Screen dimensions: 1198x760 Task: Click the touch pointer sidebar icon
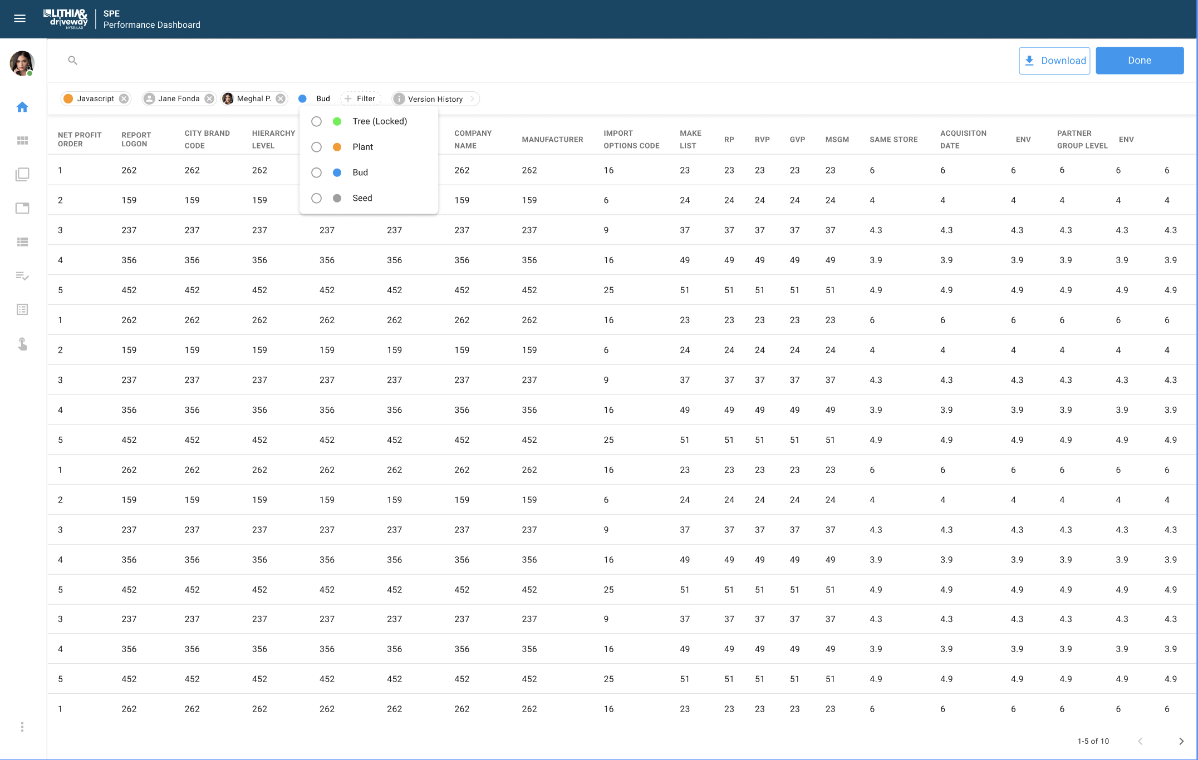click(x=22, y=344)
